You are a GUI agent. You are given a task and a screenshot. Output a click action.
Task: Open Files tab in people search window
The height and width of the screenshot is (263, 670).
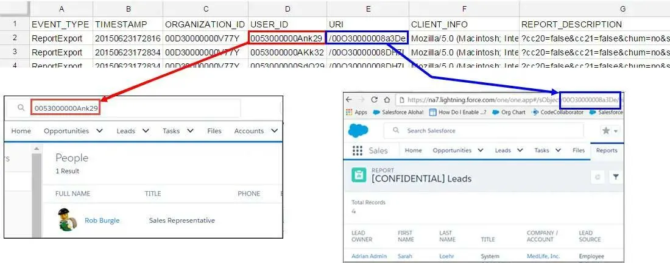point(214,131)
